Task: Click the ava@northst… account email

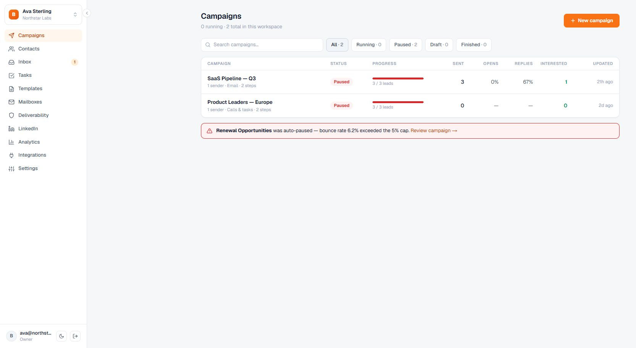Action: [x=36, y=333]
